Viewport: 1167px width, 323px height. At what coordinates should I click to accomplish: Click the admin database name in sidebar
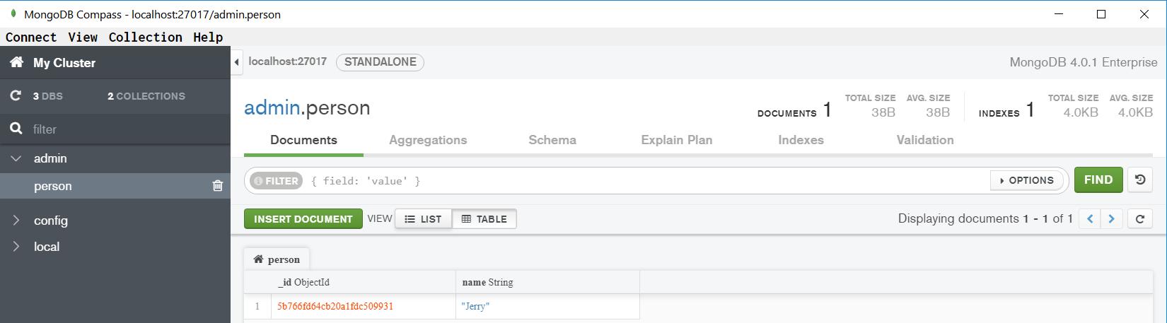(x=50, y=159)
